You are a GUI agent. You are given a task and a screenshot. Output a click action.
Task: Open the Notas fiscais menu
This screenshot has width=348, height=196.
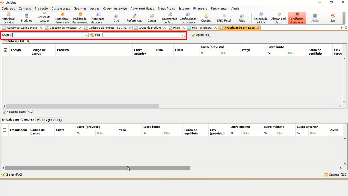point(166,9)
